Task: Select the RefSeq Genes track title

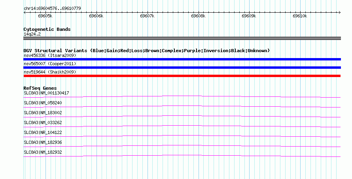Action: pyautogui.click(x=40, y=88)
